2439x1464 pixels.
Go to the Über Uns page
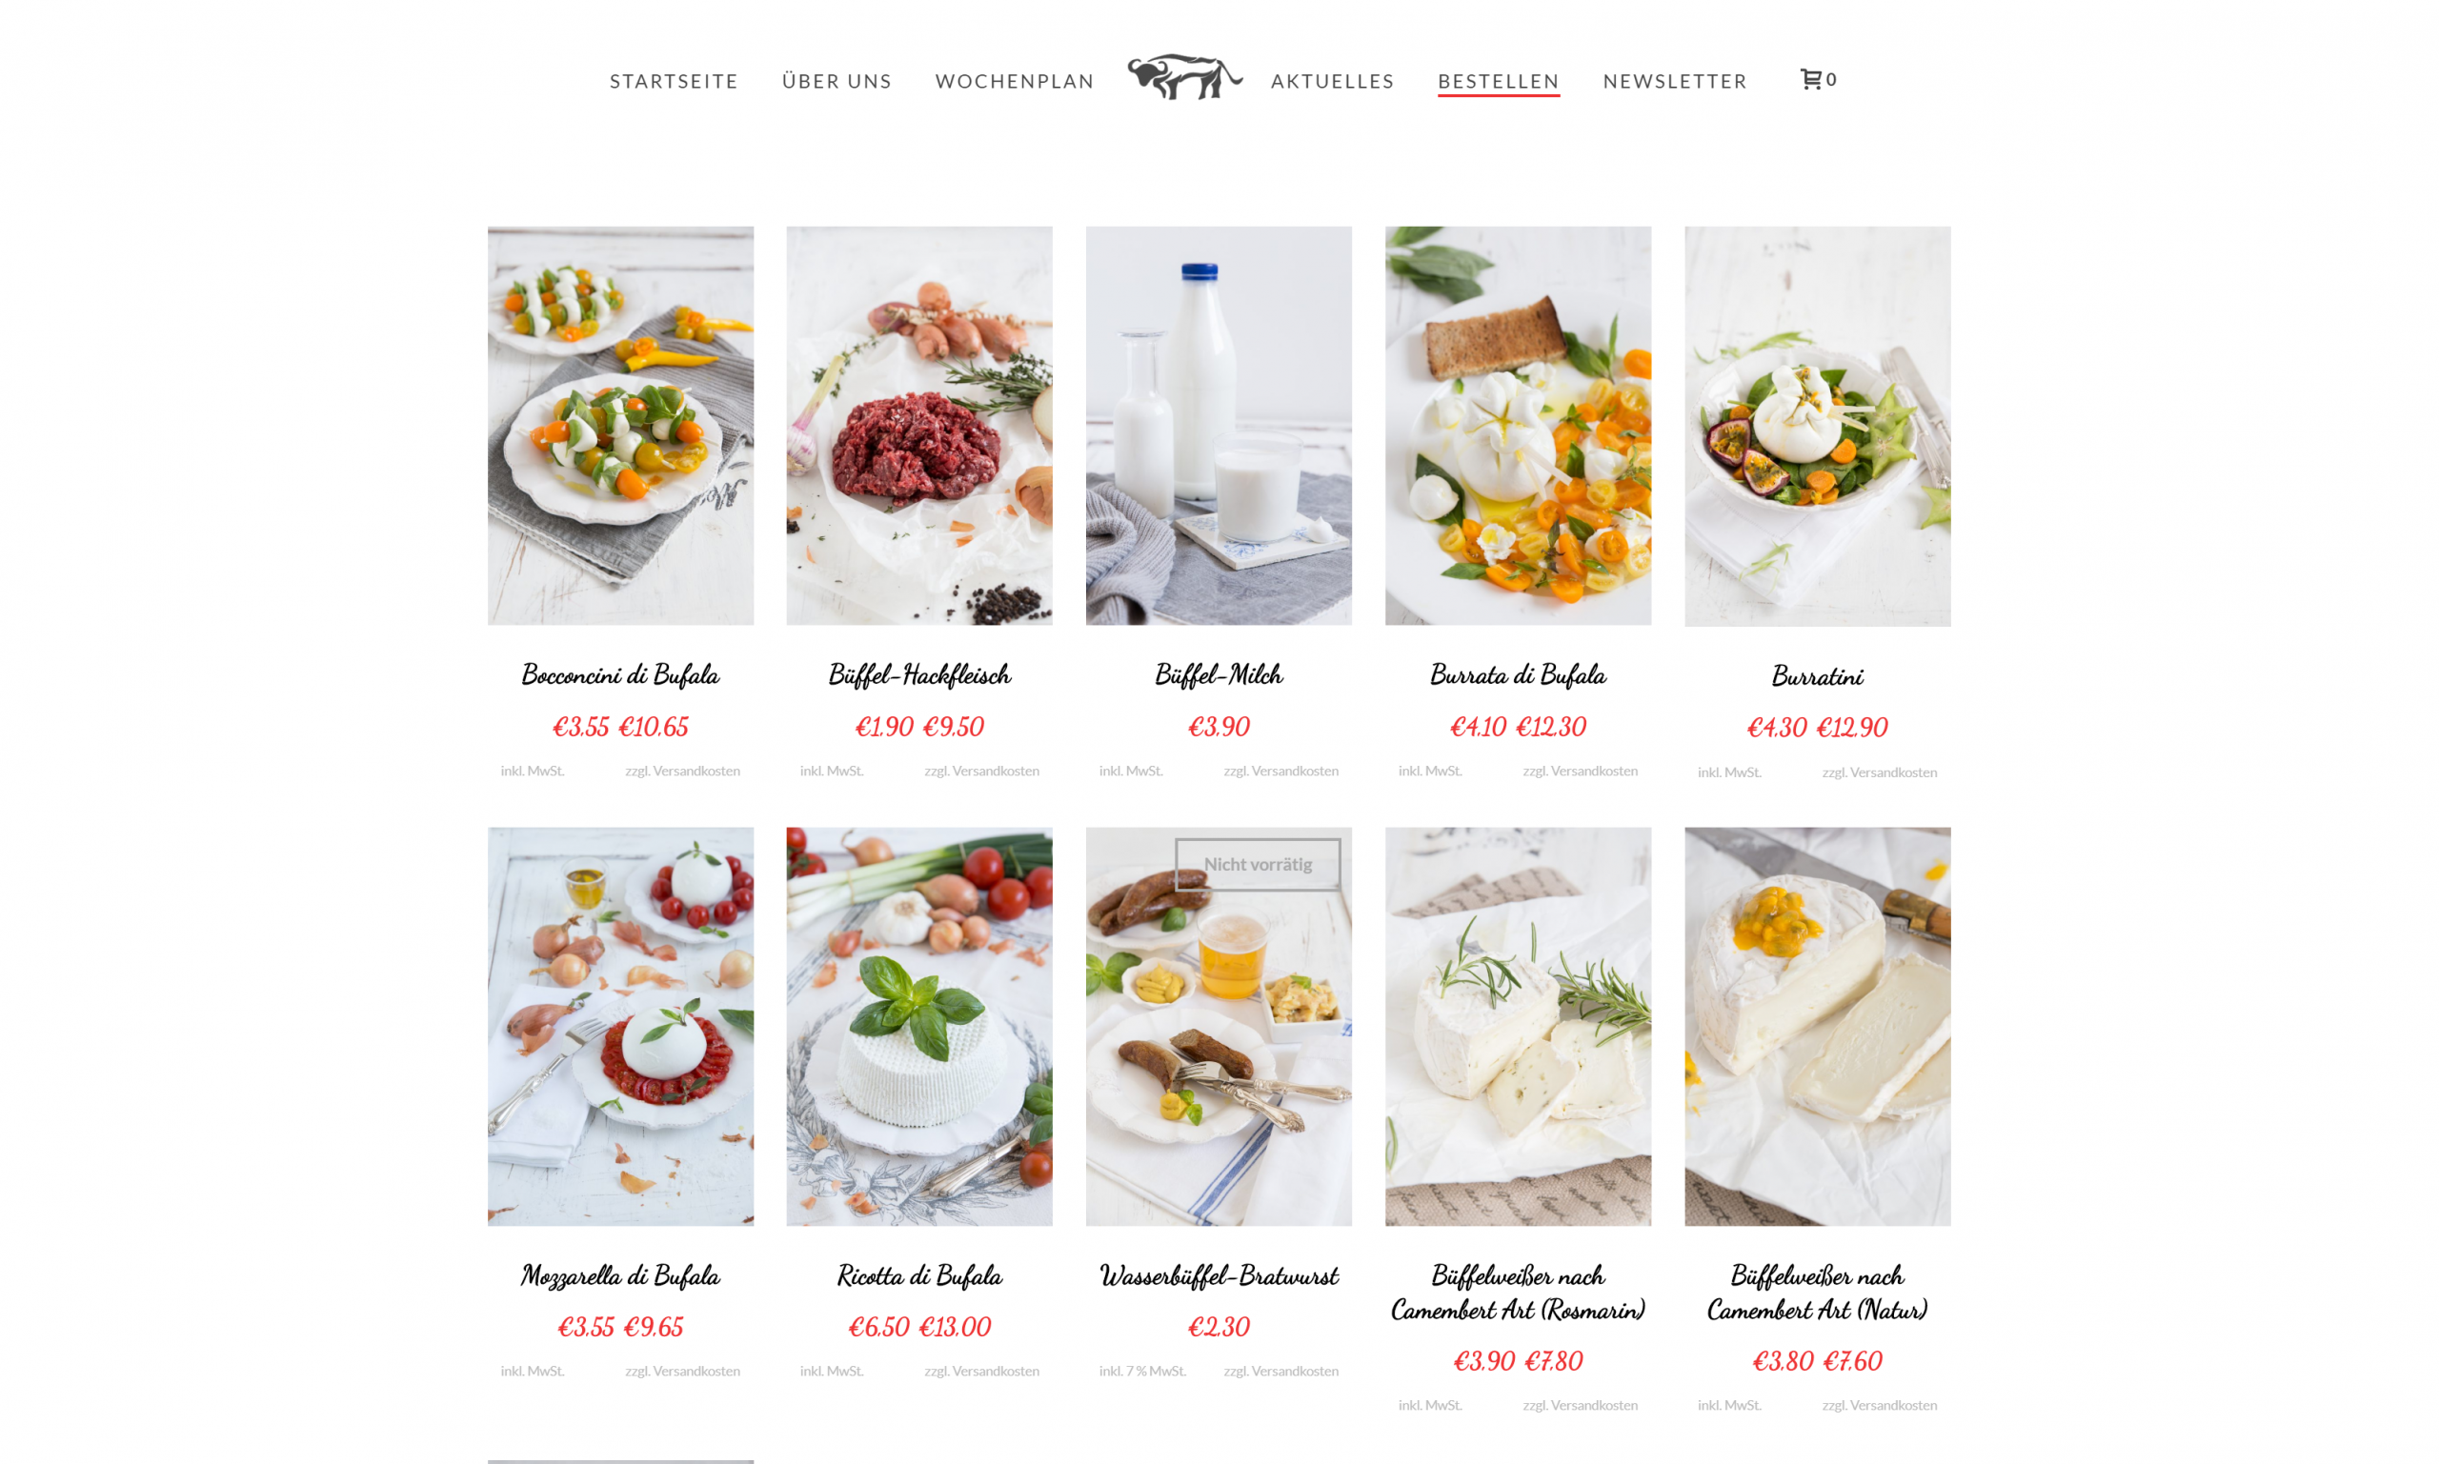pos(837,81)
